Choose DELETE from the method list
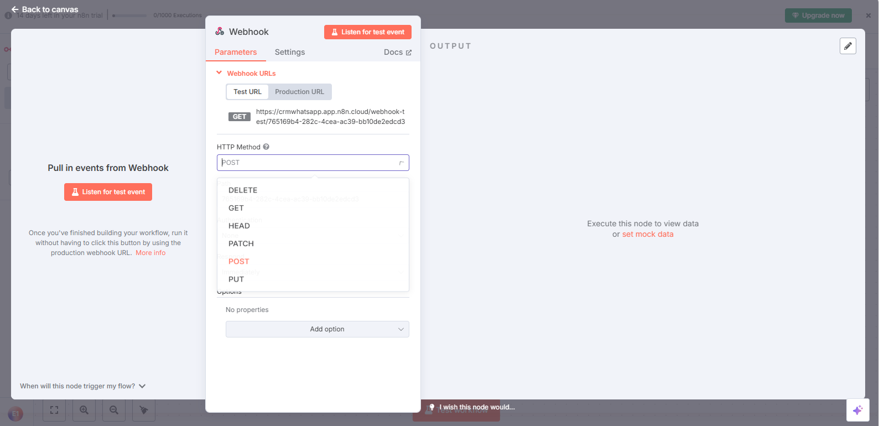 [x=313, y=190]
